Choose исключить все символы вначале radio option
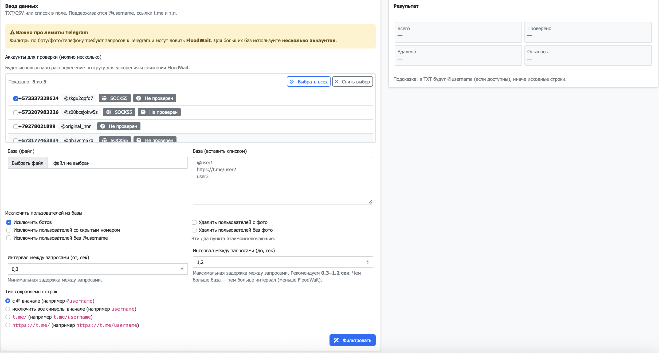659x353 pixels. click(x=8, y=309)
